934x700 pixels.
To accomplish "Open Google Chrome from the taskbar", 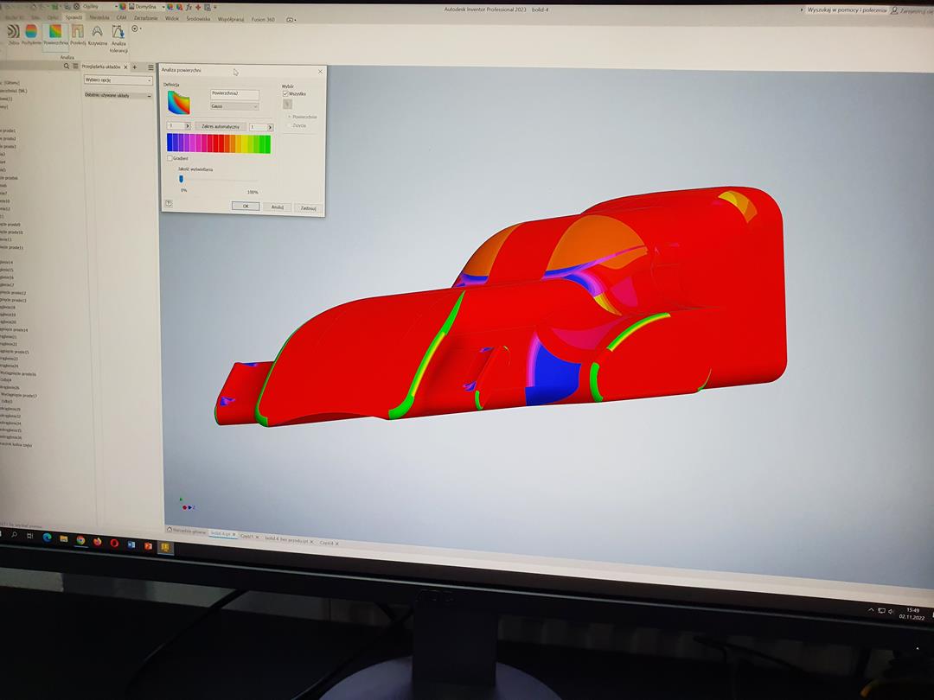I will tap(80, 540).
